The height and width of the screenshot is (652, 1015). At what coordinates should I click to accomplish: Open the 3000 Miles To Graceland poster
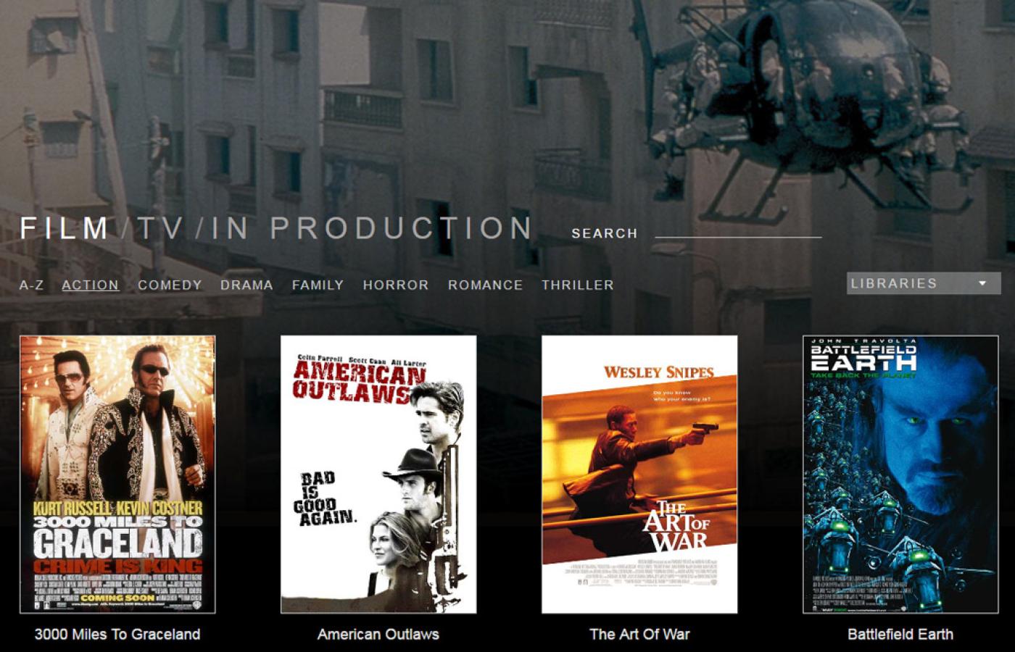coord(117,475)
